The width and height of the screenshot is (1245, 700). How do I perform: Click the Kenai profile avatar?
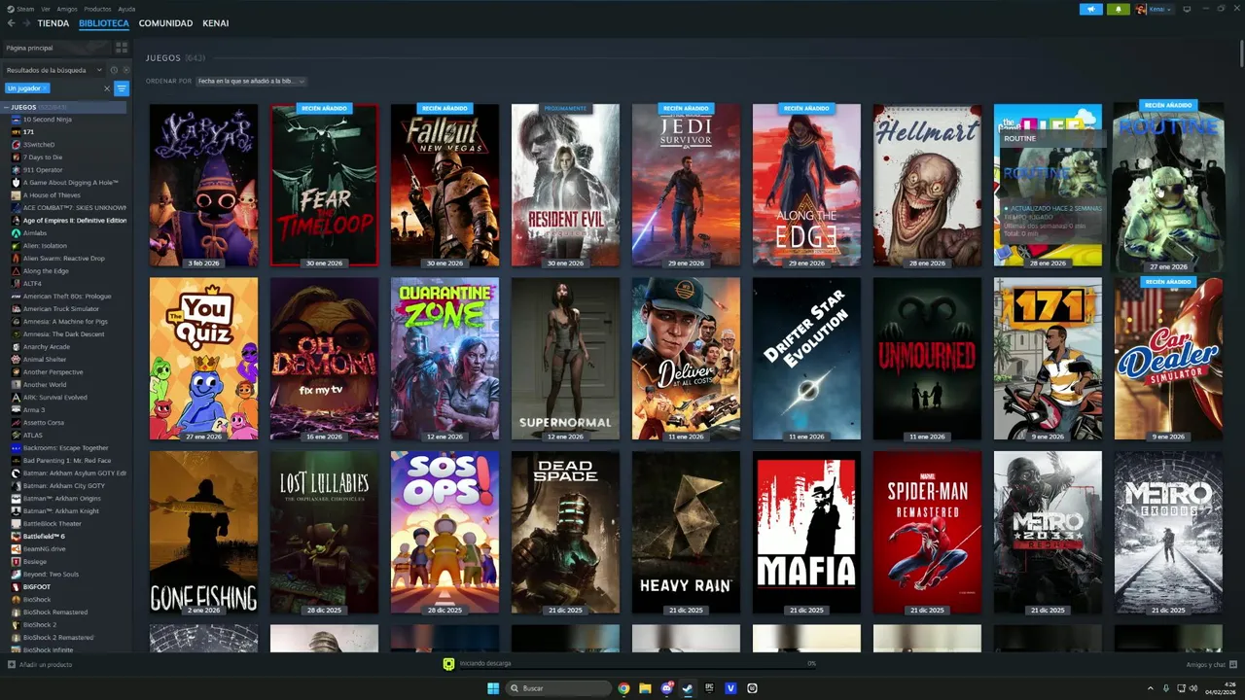[1141, 9]
